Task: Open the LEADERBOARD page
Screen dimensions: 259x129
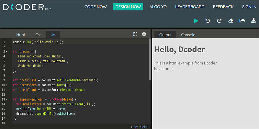Action: click(x=190, y=7)
